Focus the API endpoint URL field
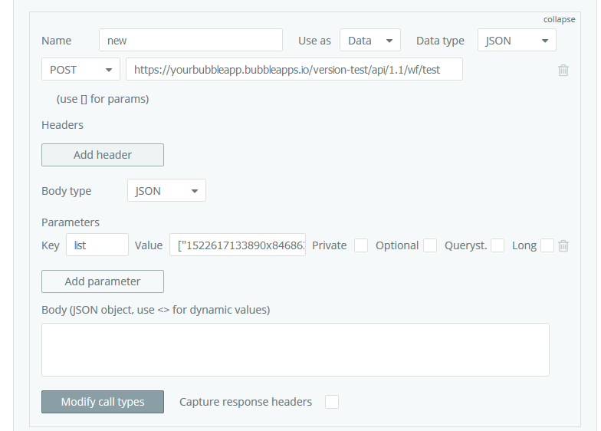601x431 pixels. click(x=294, y=70)
